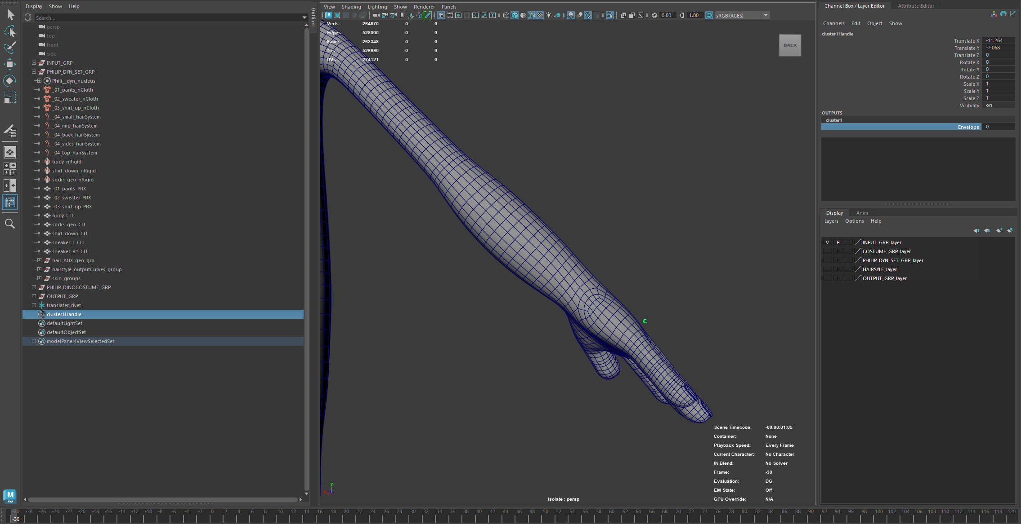The width and height of the screenshot is (1021, 524).
Task: Activate the Scale tool
Action: (x=10, y=97)
